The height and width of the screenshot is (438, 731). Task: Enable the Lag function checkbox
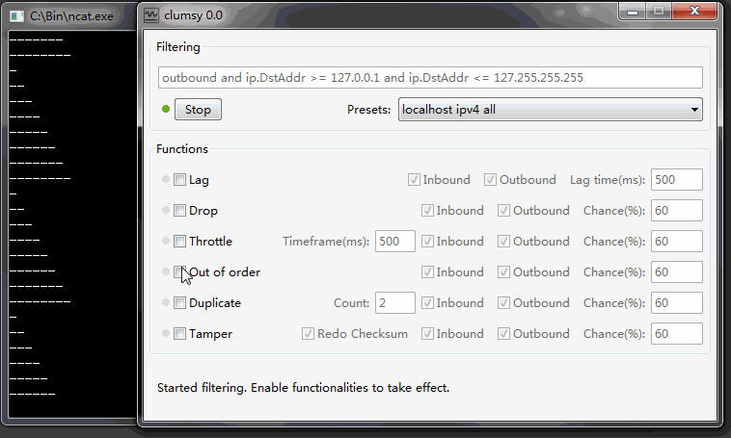(x=179, y=179)
